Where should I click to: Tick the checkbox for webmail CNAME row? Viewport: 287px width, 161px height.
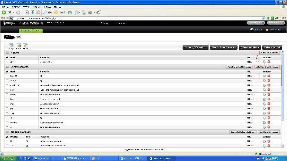[7, 123]
